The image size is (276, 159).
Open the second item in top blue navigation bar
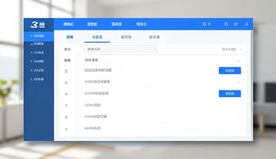[92, 24]
